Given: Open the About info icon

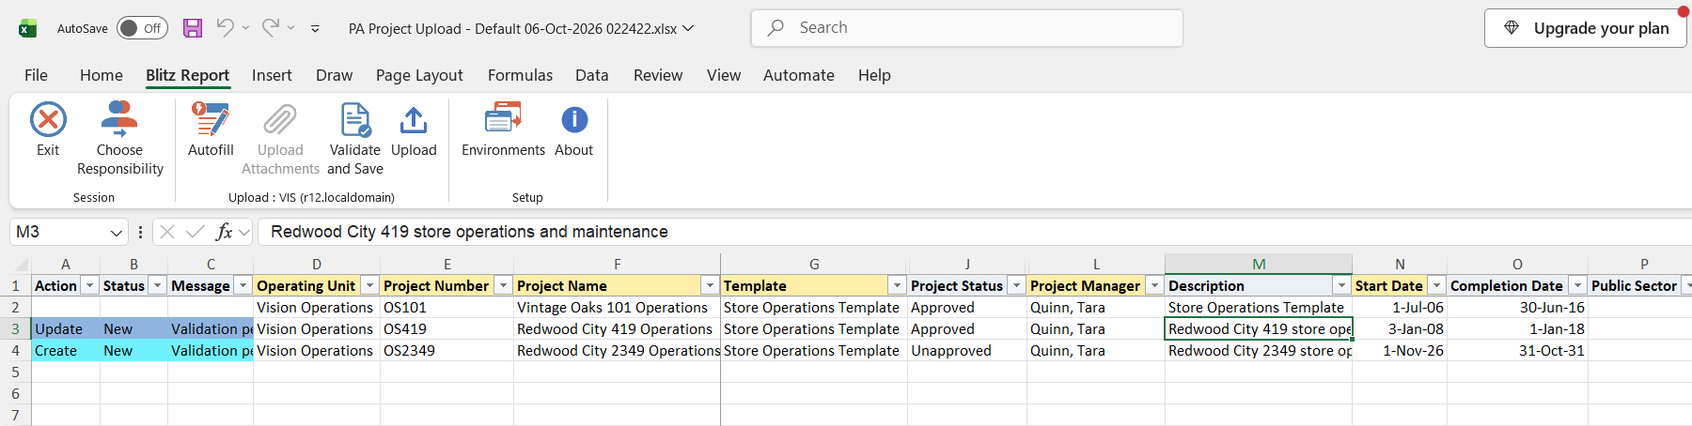Looking at the screenshot, I should pyautogui.click(x=574, y=120).
